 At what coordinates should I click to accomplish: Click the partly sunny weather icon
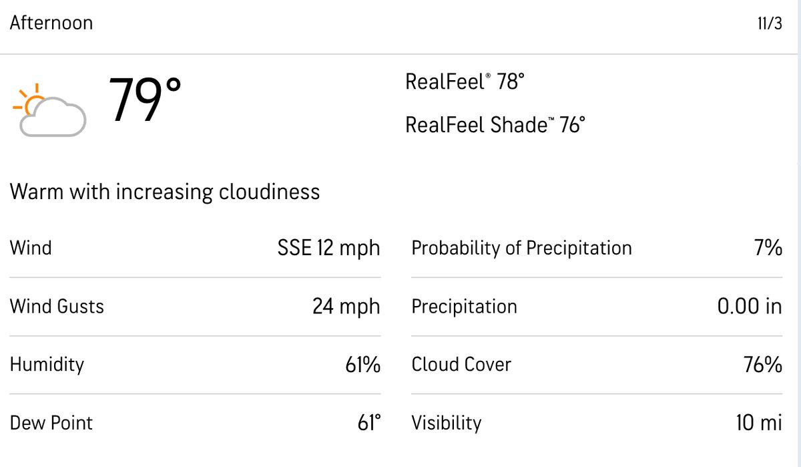coord(49,111)
